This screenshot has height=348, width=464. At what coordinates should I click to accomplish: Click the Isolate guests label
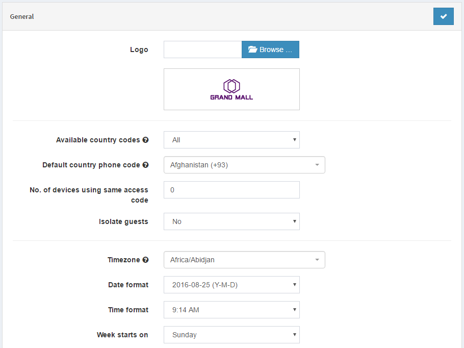(123, 221)
